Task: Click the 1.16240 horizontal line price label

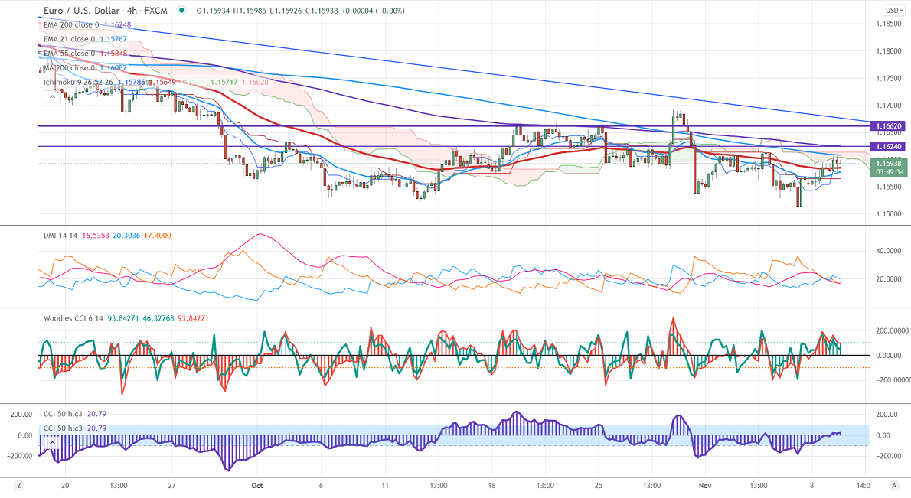Action: click(889, 147)
